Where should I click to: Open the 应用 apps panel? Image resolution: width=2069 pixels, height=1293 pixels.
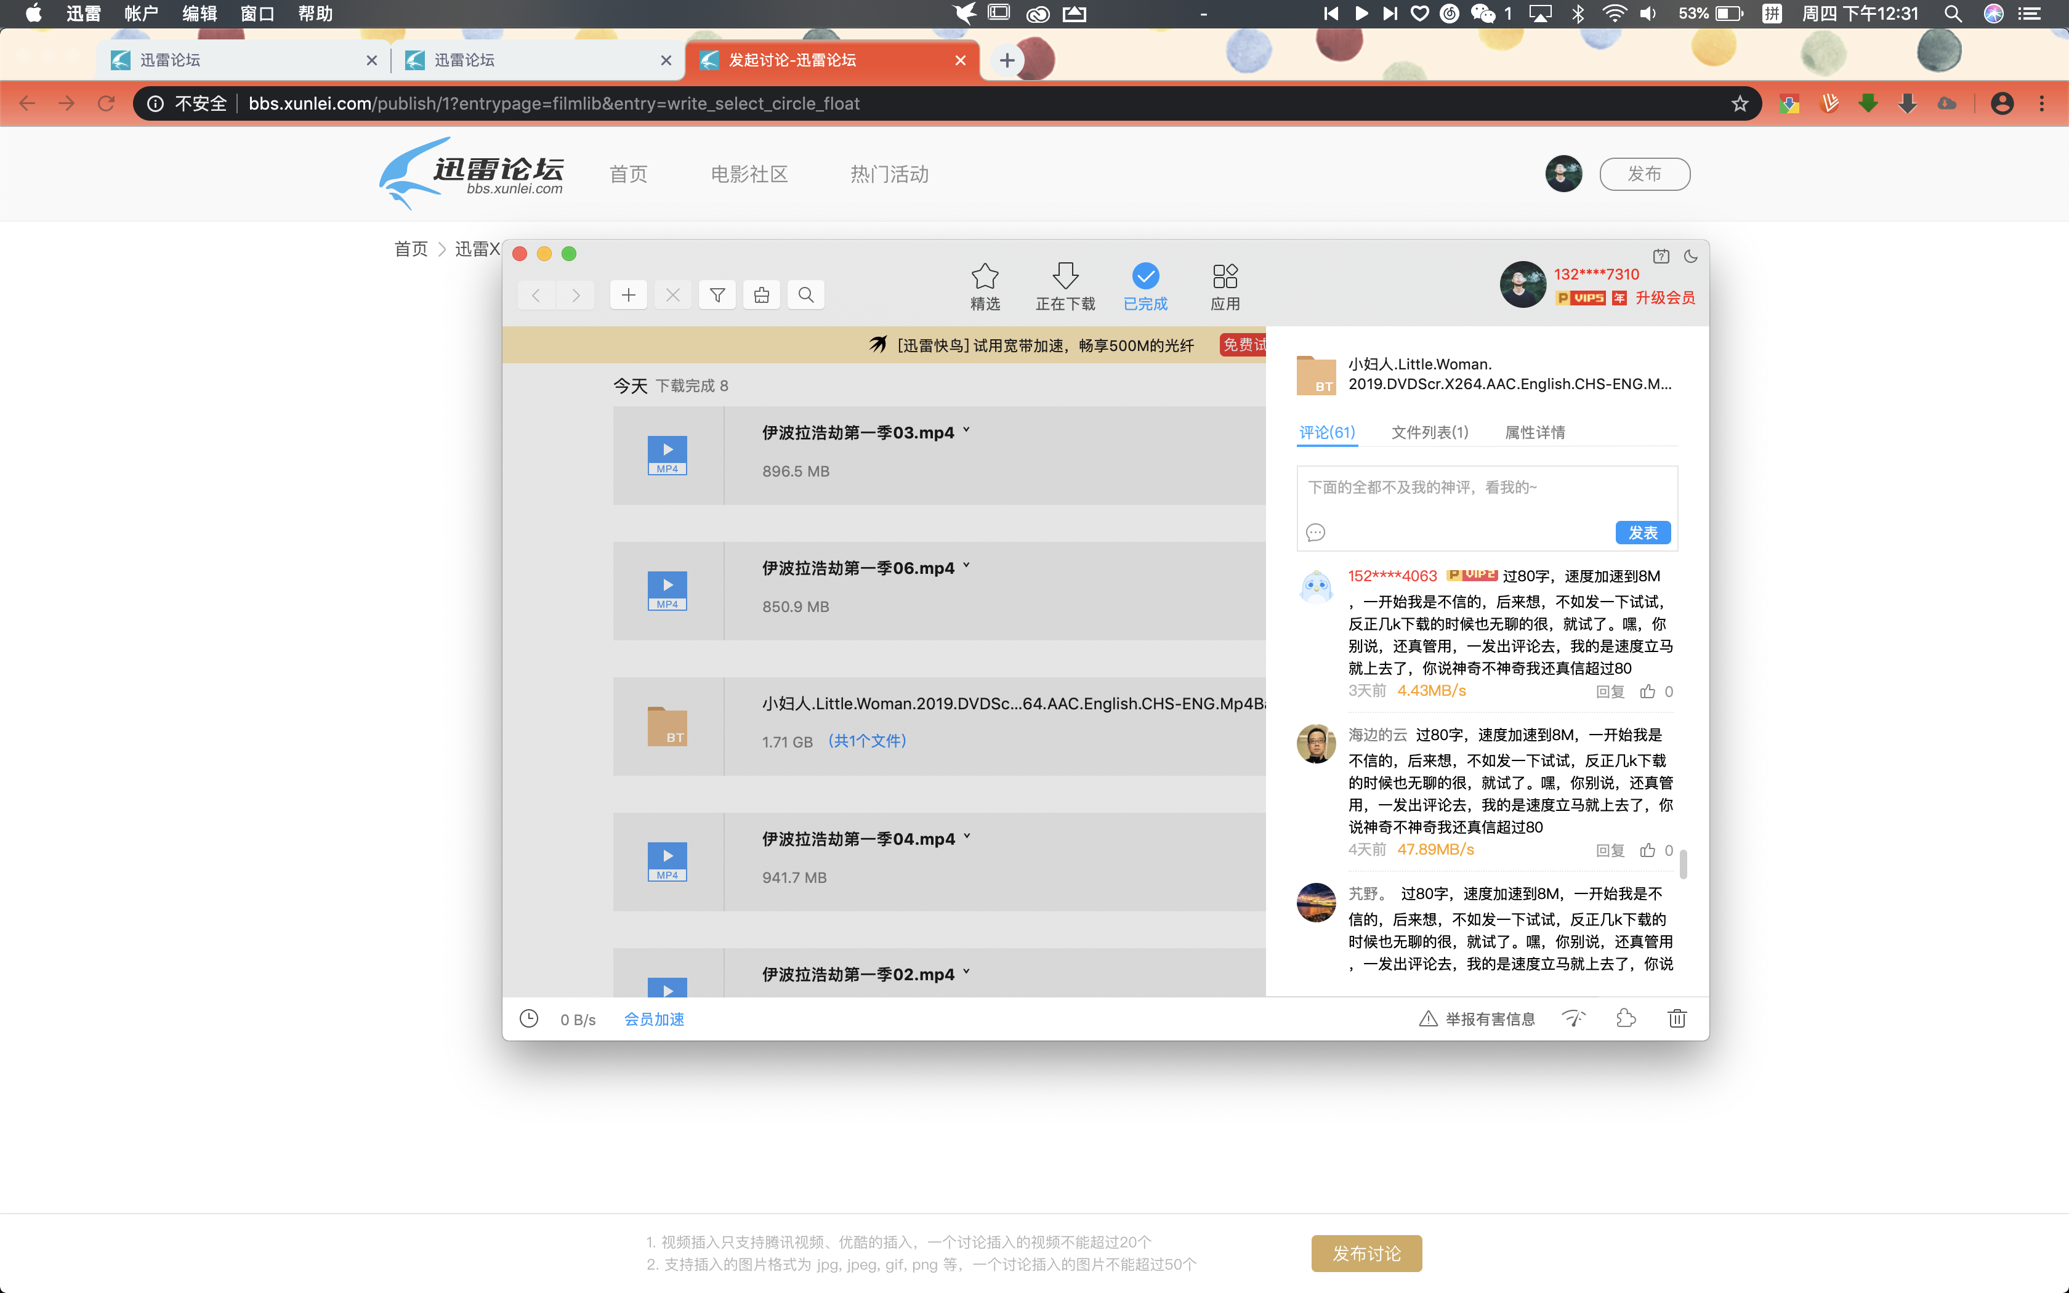(x=1224, y=286)
